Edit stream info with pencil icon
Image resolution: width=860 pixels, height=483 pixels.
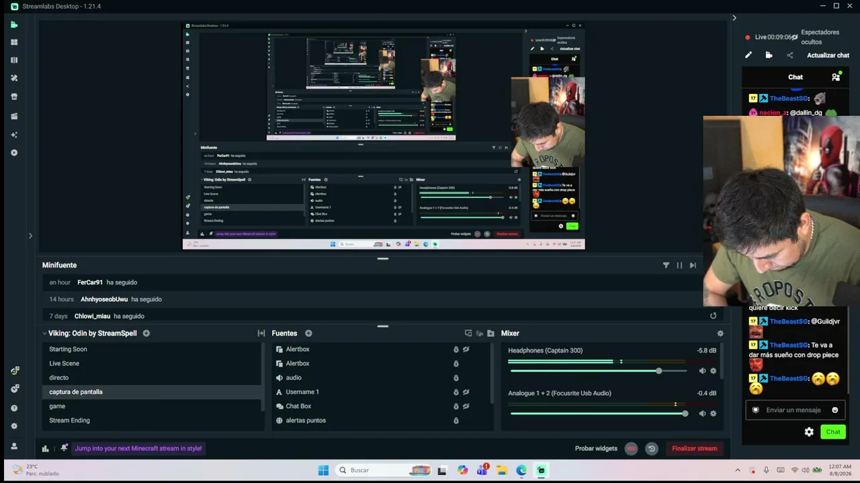(748, 56)
